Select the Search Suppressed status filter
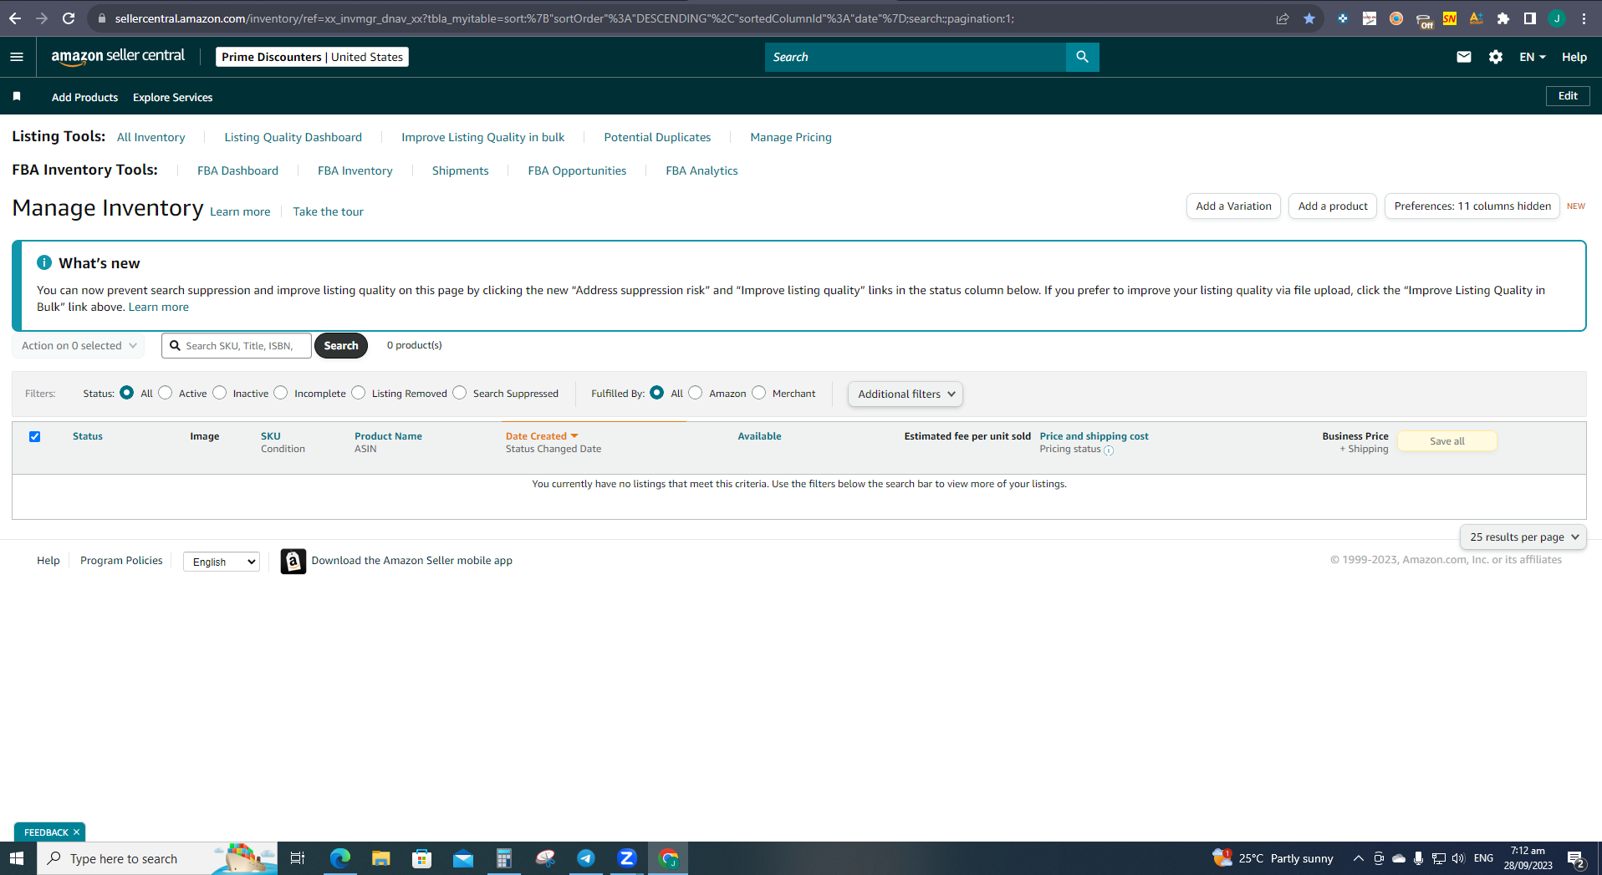This screenshot has width=1602, height=875. (x=460, y=393)
